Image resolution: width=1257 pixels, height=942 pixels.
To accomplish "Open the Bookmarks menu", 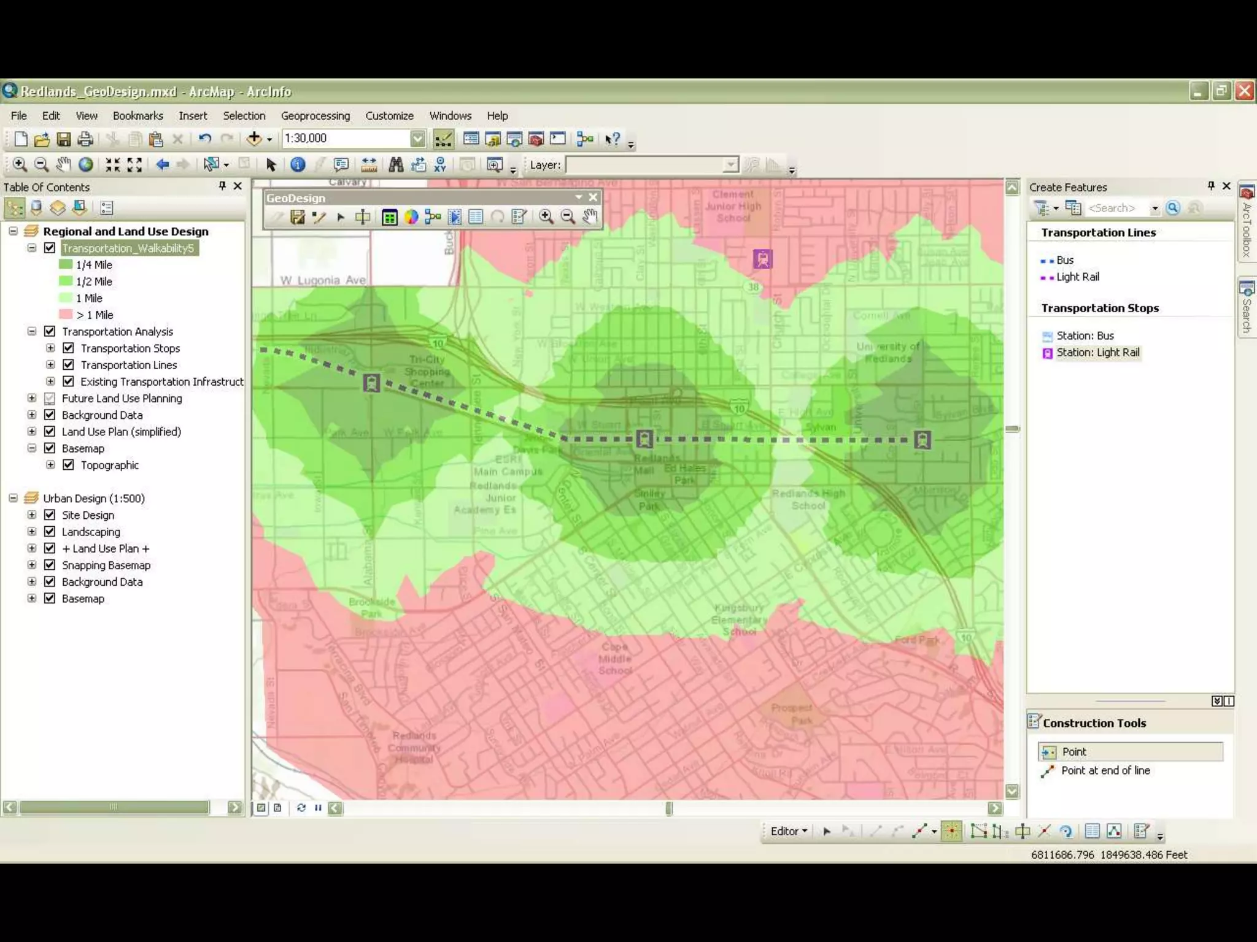I will (x=137, y=116).
